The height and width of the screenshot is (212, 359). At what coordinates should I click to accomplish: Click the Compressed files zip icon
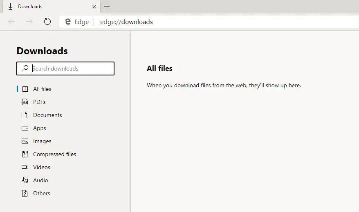pyautogui.click(x=25, y=154)
